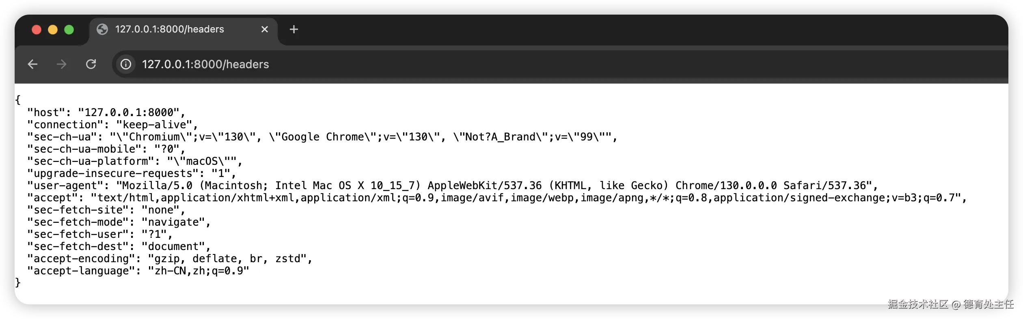
Task: Click the red close window button
Action: point(37,30)
